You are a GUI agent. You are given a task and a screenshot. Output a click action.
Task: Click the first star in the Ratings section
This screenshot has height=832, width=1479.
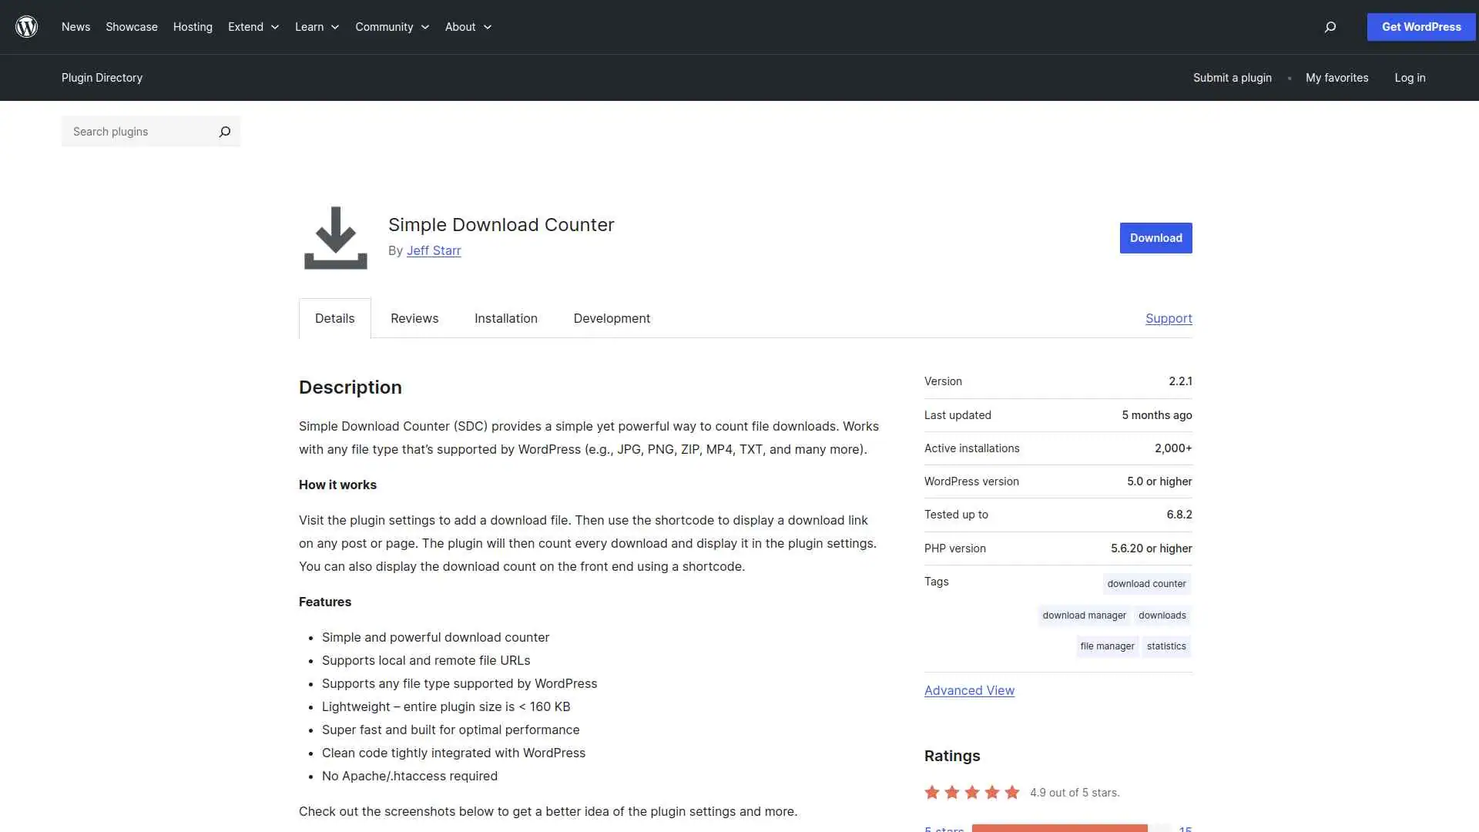coord(932,791)
